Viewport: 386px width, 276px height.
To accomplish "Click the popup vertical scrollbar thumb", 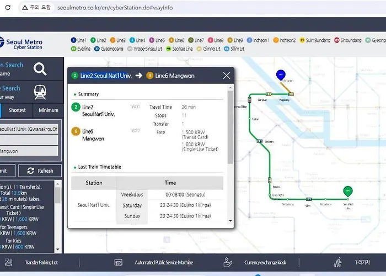I will 230,127.
